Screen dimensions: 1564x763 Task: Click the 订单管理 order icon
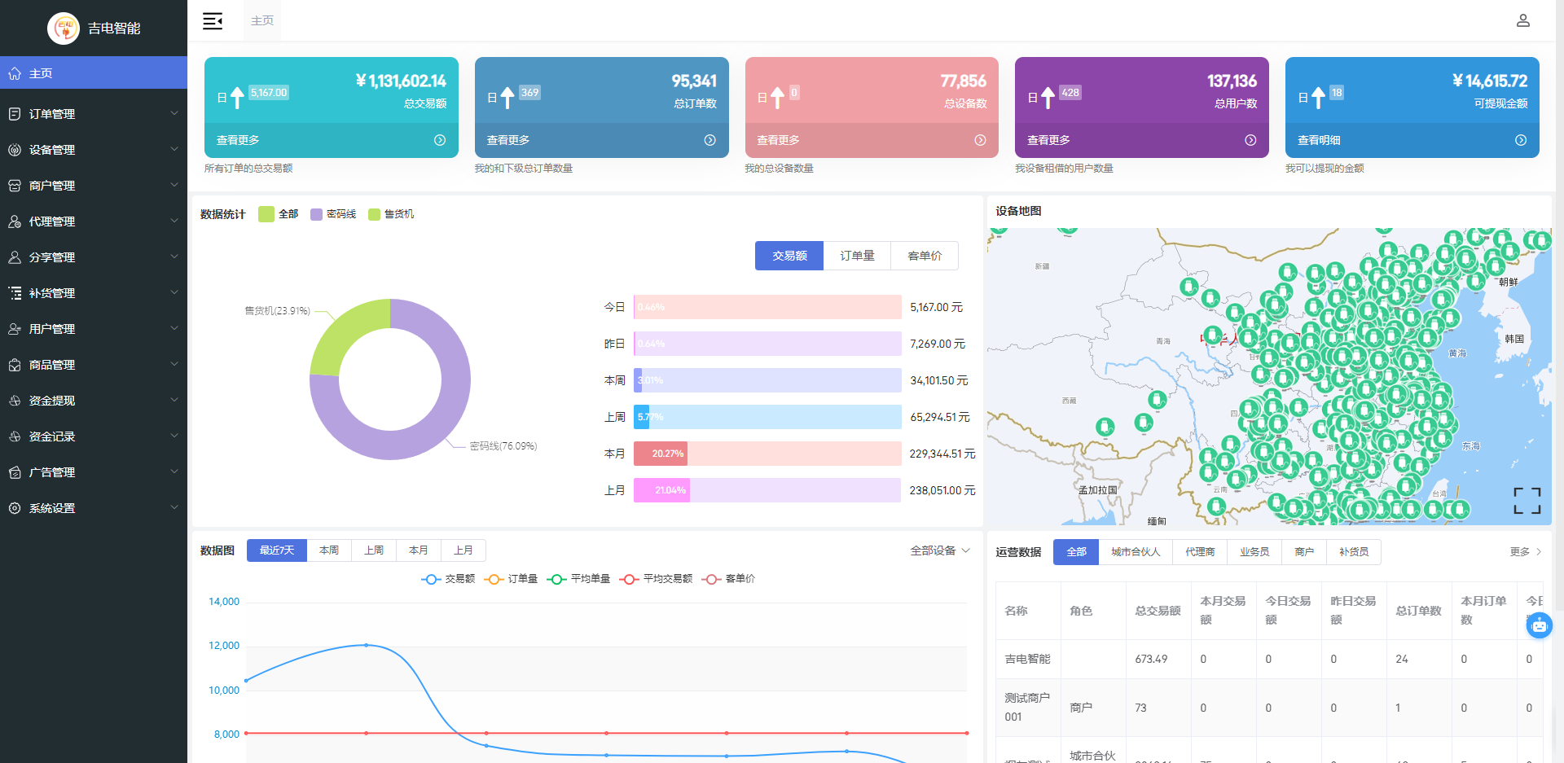[15, 114]
